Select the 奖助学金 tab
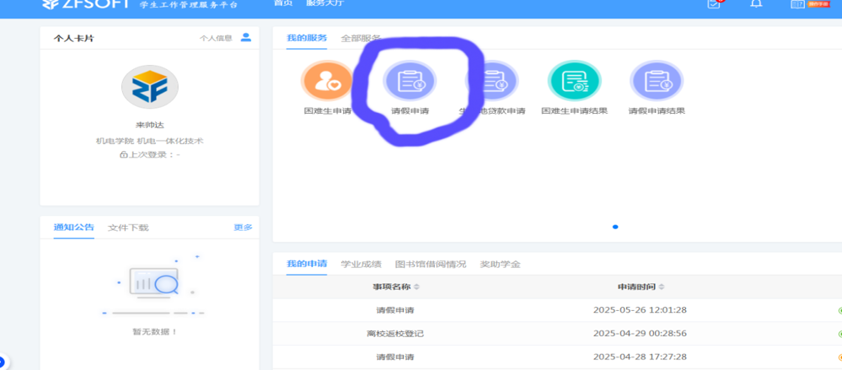 tap(500, 264)
